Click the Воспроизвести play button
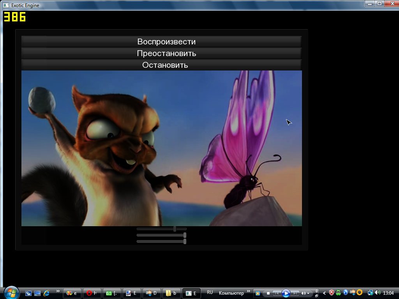Screen dimensions: 399x299 (161, 42)
